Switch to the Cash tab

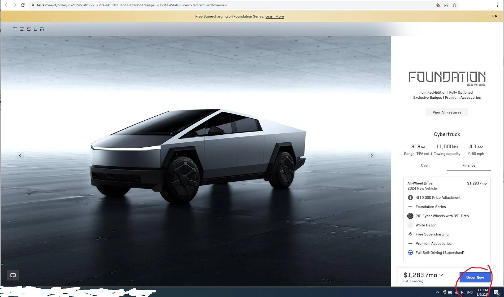(x=425, y=165)
